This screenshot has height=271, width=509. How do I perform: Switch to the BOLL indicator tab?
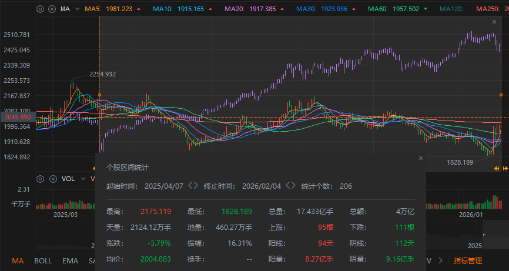pos(43,260)
